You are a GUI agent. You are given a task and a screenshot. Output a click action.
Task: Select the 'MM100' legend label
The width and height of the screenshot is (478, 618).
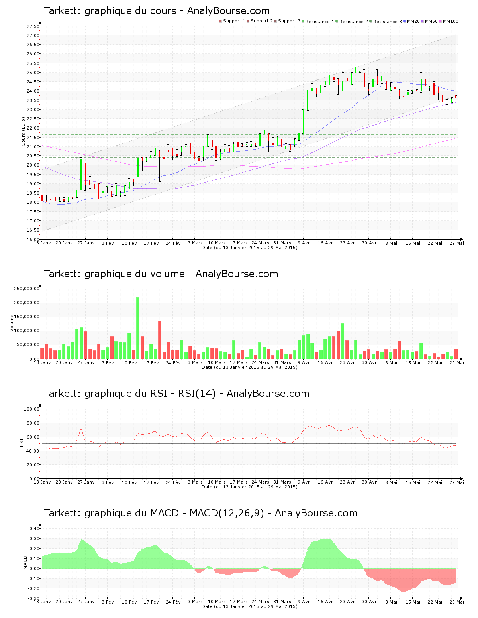pos(451,21)
